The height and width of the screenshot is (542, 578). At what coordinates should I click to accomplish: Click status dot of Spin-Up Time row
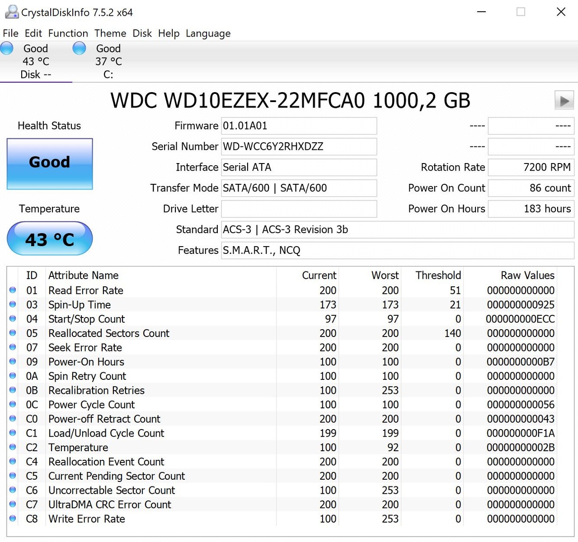[13, 304]
